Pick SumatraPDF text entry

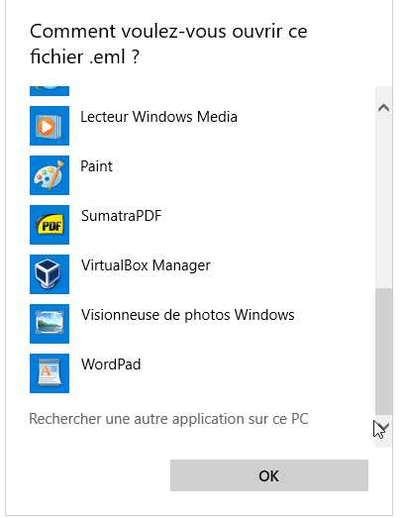click(x=121, y=216)
